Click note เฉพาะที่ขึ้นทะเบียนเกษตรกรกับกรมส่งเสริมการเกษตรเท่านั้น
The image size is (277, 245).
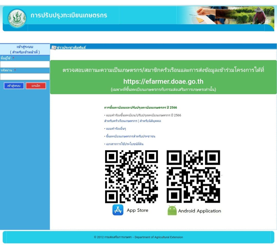(x=163, y=90)
